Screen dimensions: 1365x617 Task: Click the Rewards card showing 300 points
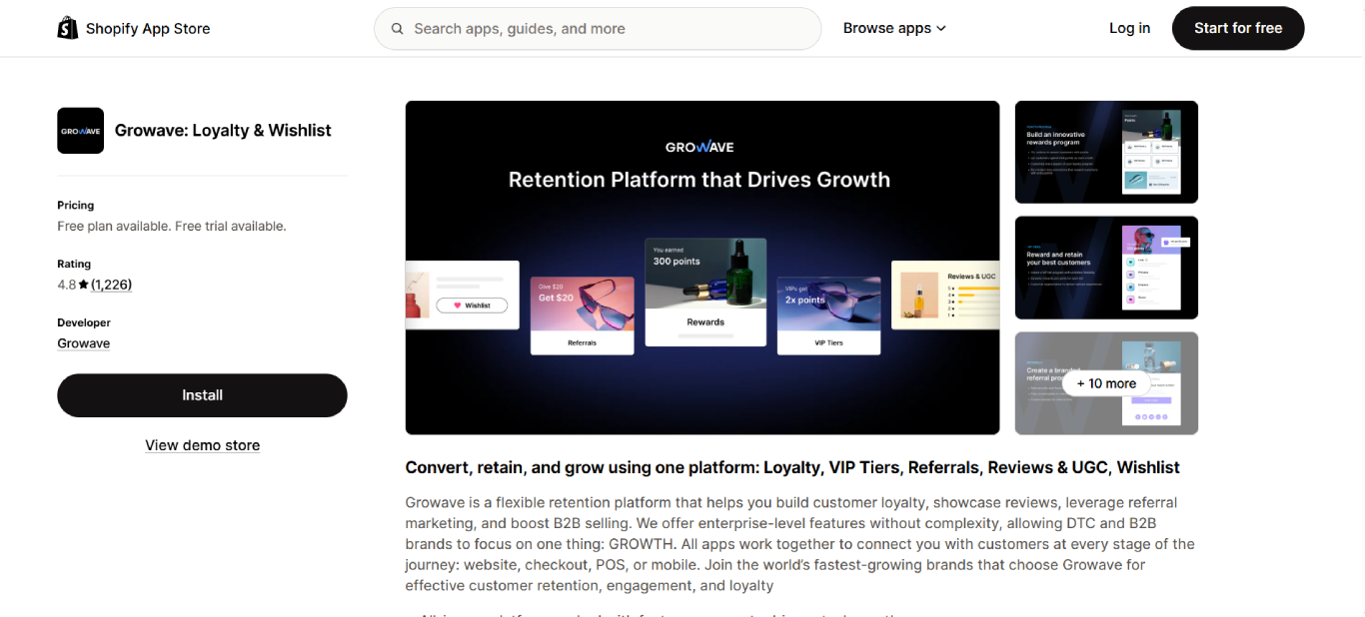(x=704, y=291)
